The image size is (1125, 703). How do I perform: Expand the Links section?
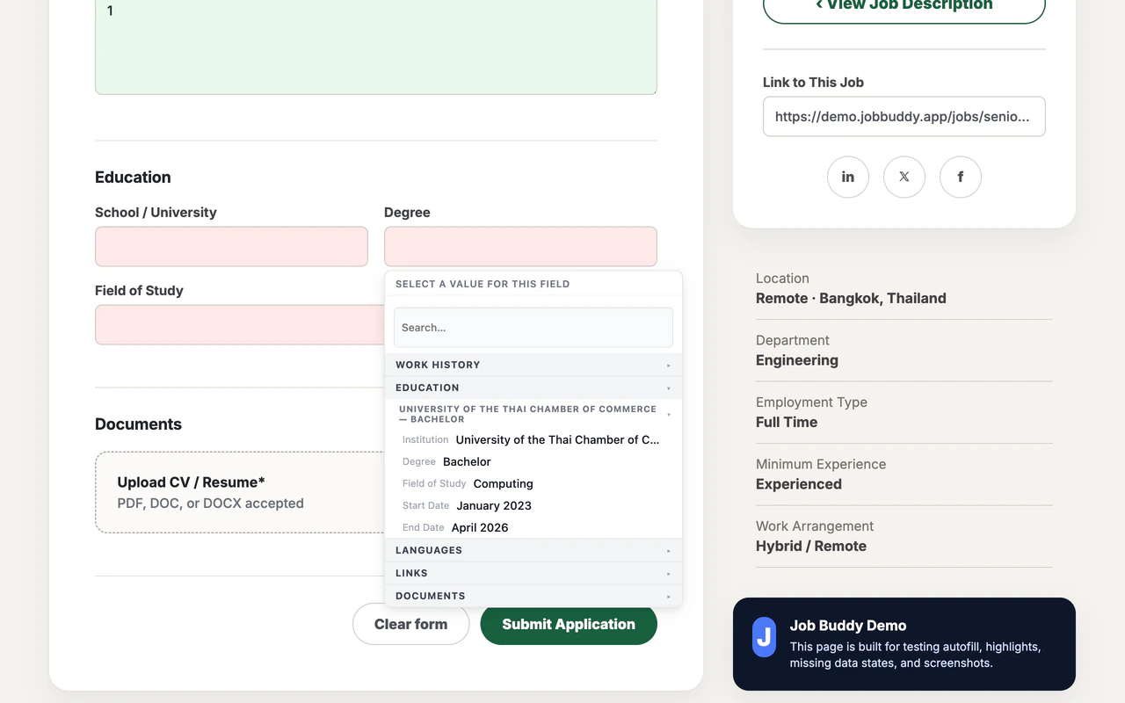(x=533, y=573)
